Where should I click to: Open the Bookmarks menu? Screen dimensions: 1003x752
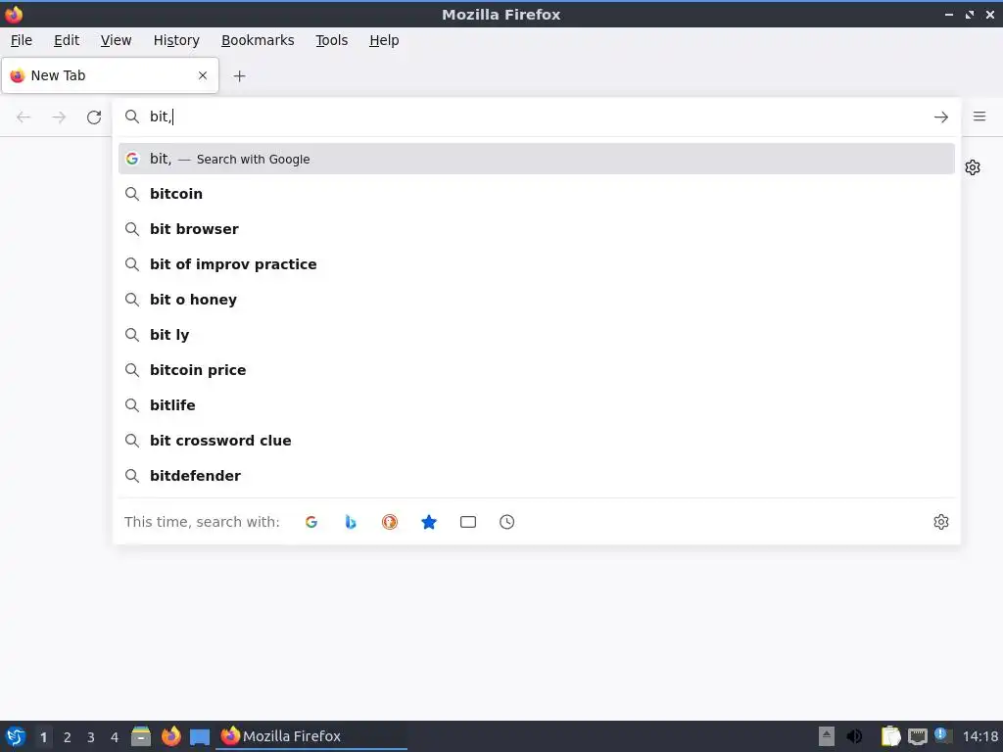[x=258, y=40]
